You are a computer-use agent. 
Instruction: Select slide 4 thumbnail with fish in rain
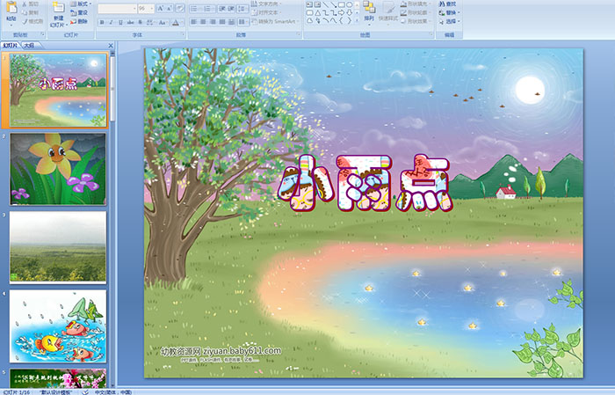click(x=58, y=326)
